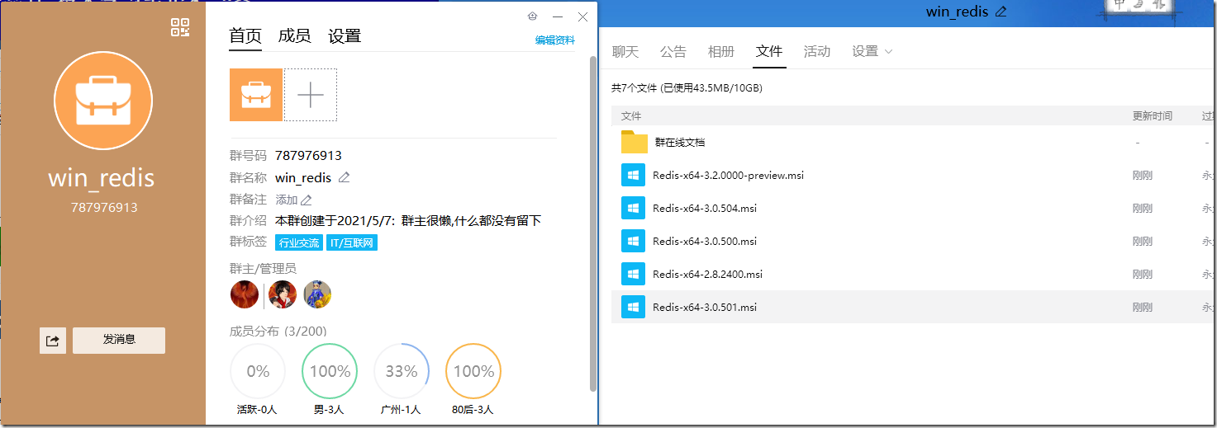
Task: Click icon of Redis-x64-3.0.504.msi
Action: pos(633,209)
